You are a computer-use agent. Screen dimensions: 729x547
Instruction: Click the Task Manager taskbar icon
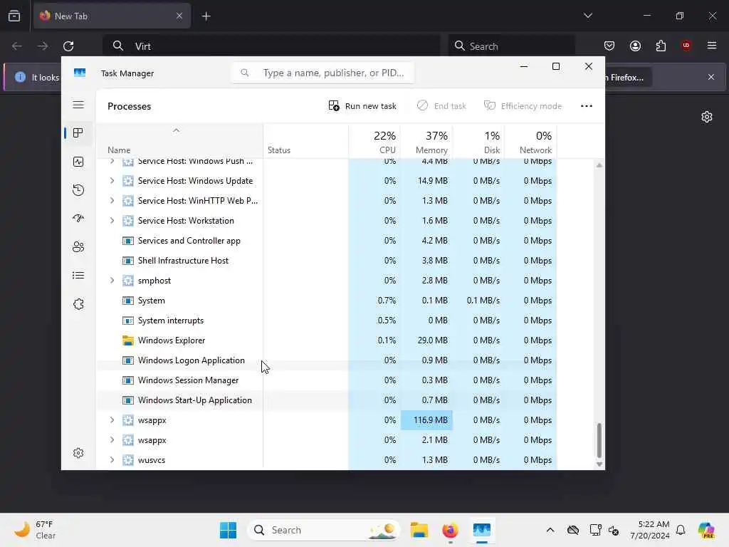tap(482, 530)
